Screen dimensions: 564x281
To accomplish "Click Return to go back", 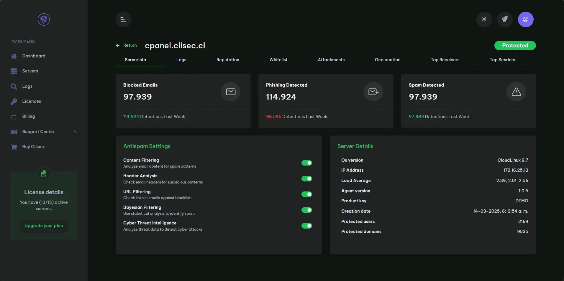I will click(x=126, y=45).
